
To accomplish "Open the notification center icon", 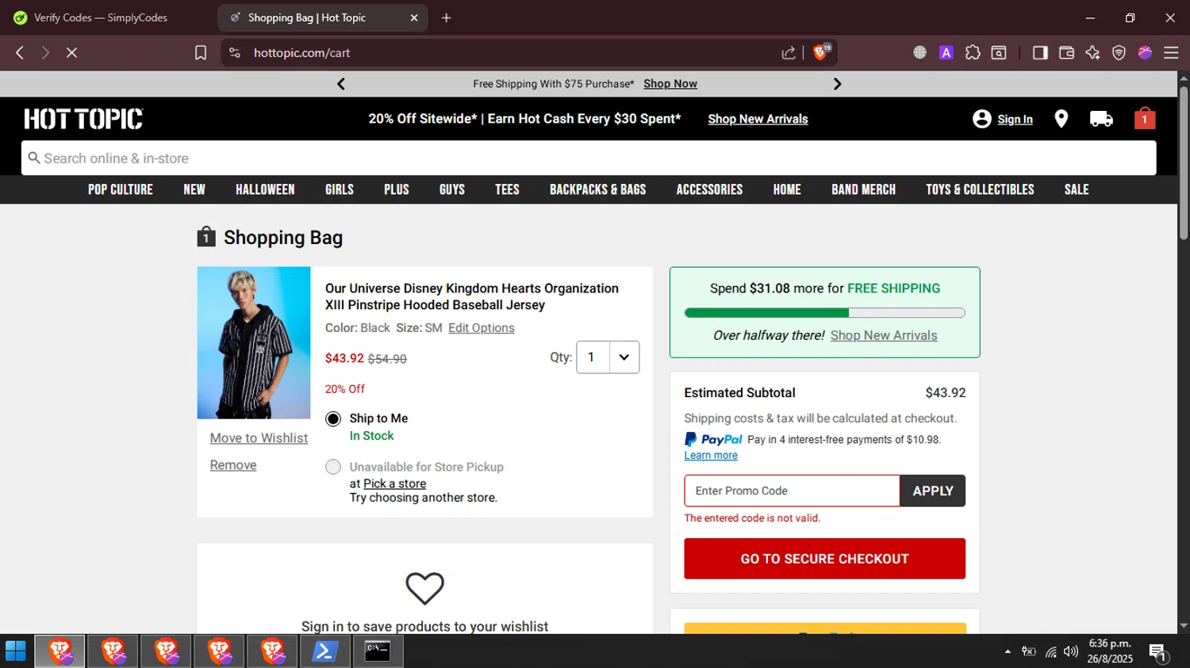I will click(1157, 651).
